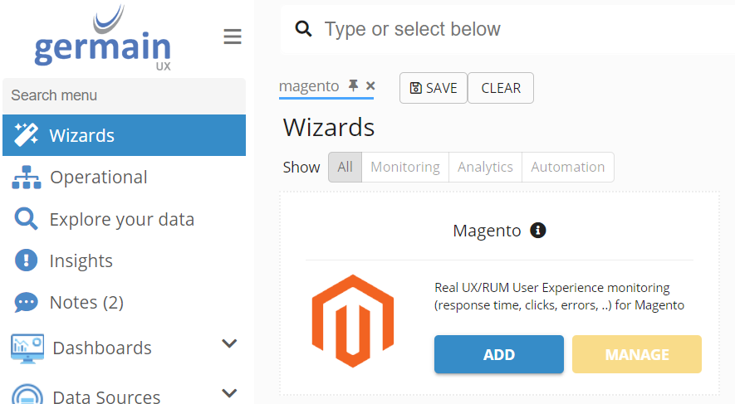Filter wizards by Automation
The image size is (735, 404).
(568, 167)
